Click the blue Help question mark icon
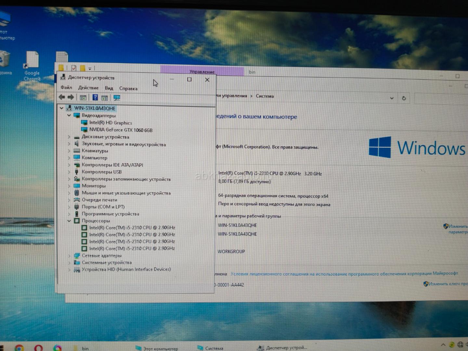 click(x=95, y=97)
